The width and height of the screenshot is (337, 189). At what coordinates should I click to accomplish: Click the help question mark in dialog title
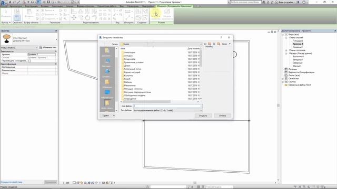point(221,37)
